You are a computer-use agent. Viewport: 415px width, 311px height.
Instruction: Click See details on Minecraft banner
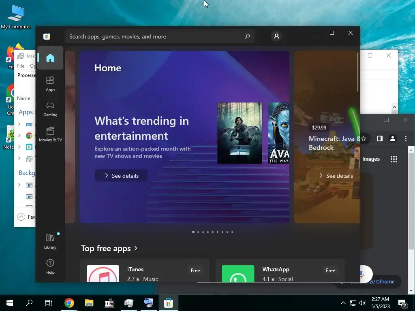(335, 176)
